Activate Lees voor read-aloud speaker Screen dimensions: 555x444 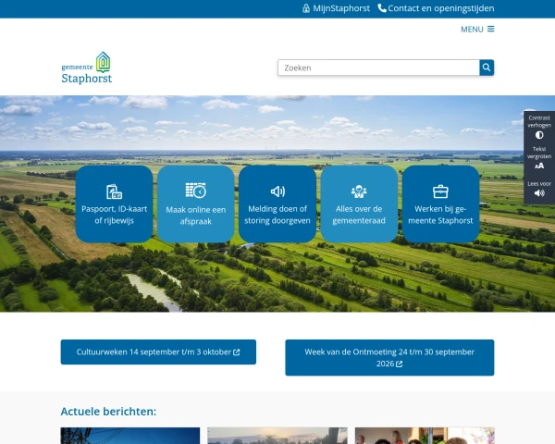click(539, 189)
